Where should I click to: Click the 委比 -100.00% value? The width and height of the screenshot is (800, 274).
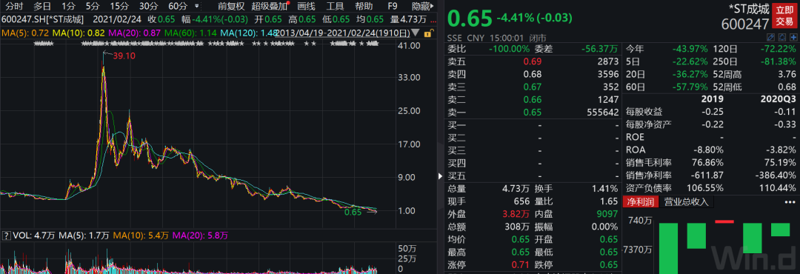pyautogui.click(x=509, y=50)
